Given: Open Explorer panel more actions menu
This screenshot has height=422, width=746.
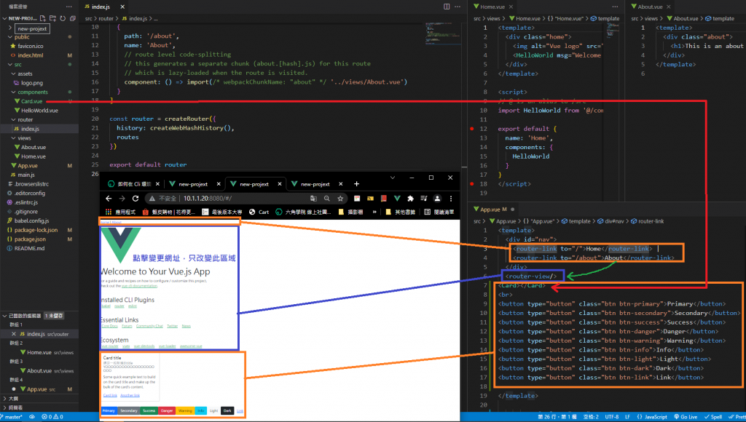Looking at the screenshot, I should point(69,7).
